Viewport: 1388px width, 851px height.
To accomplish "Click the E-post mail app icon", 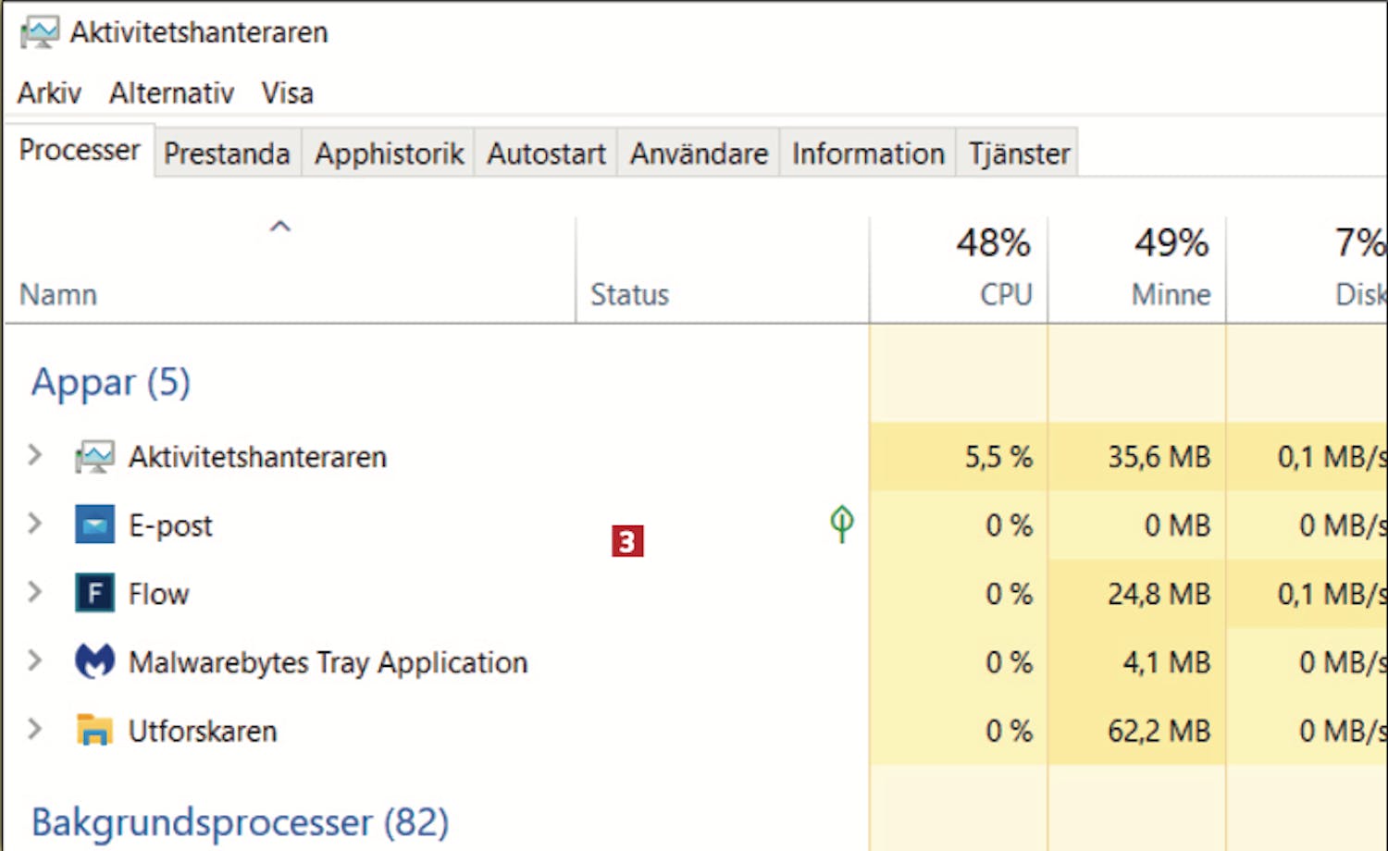I will point(94,525).
